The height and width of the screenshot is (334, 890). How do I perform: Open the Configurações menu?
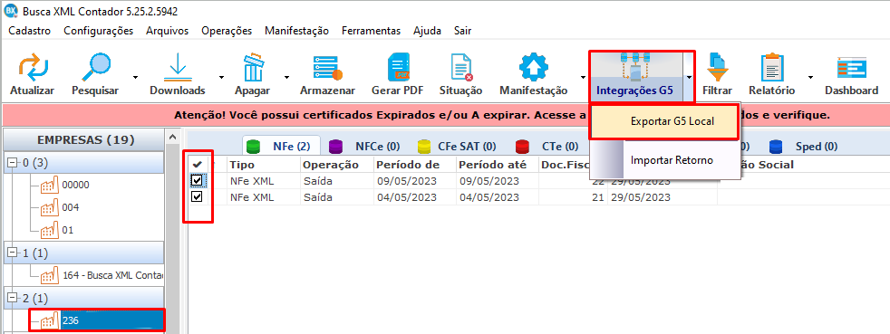pyautogui.click(x=98, y=31)
